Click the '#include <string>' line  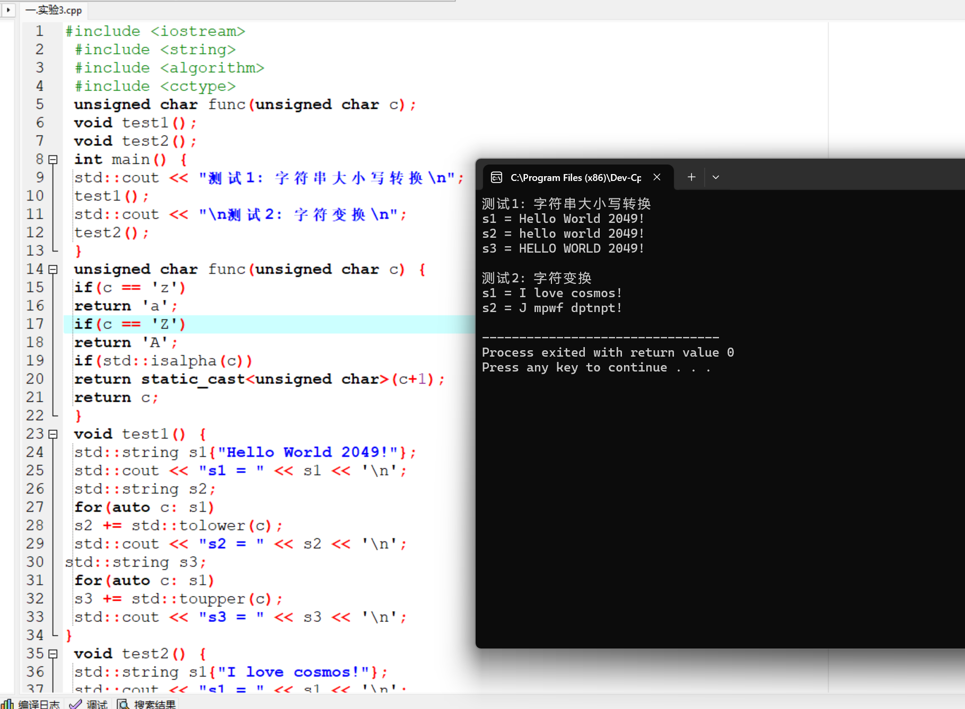pos(155,50)
